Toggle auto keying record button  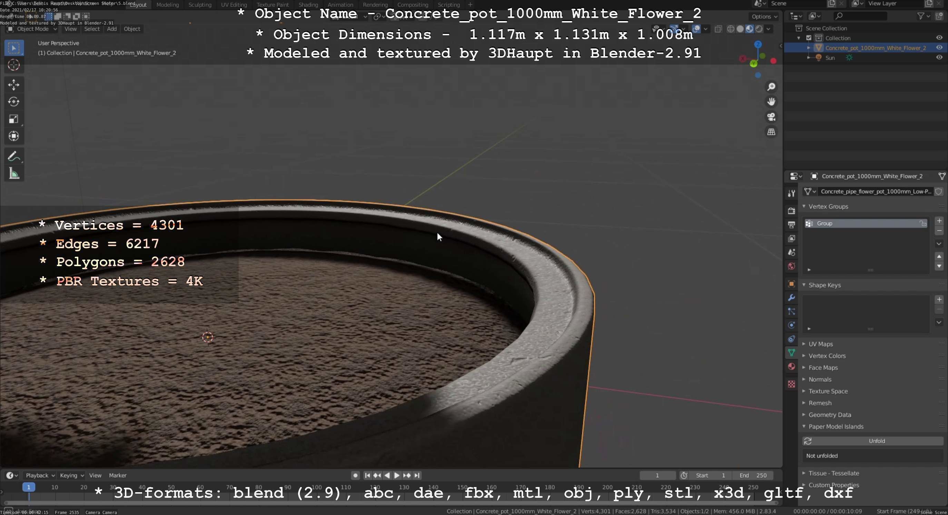[355, 476]
